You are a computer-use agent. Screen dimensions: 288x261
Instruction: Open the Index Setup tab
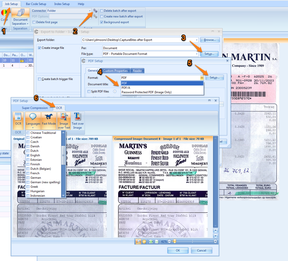62,4
